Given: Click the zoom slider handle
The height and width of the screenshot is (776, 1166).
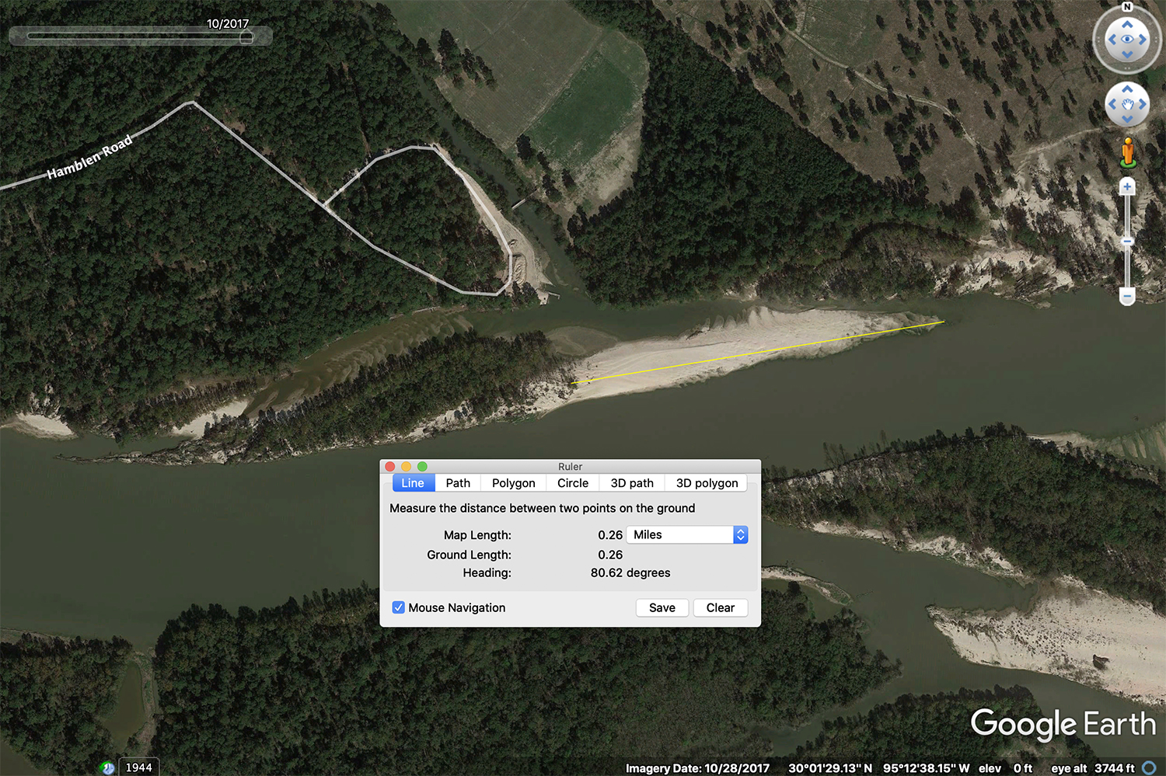Looking at the screenshot, I should coord(1127,242).
